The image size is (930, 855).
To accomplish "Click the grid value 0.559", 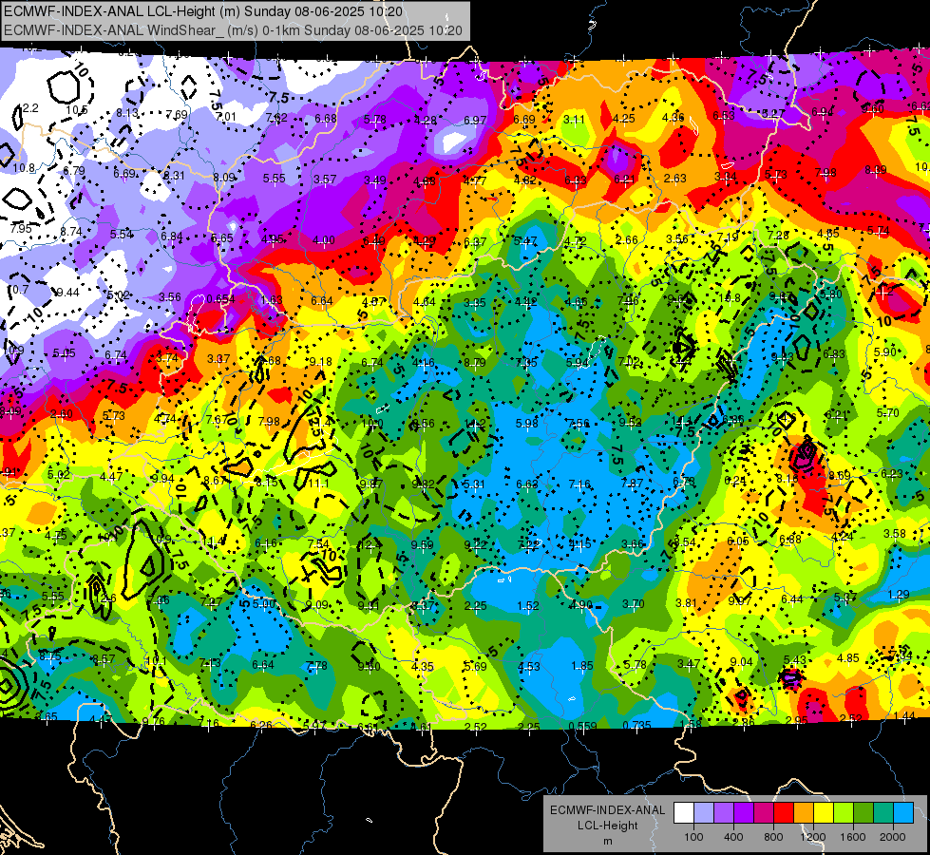I will pyautogui.click(x=582, y=726).
